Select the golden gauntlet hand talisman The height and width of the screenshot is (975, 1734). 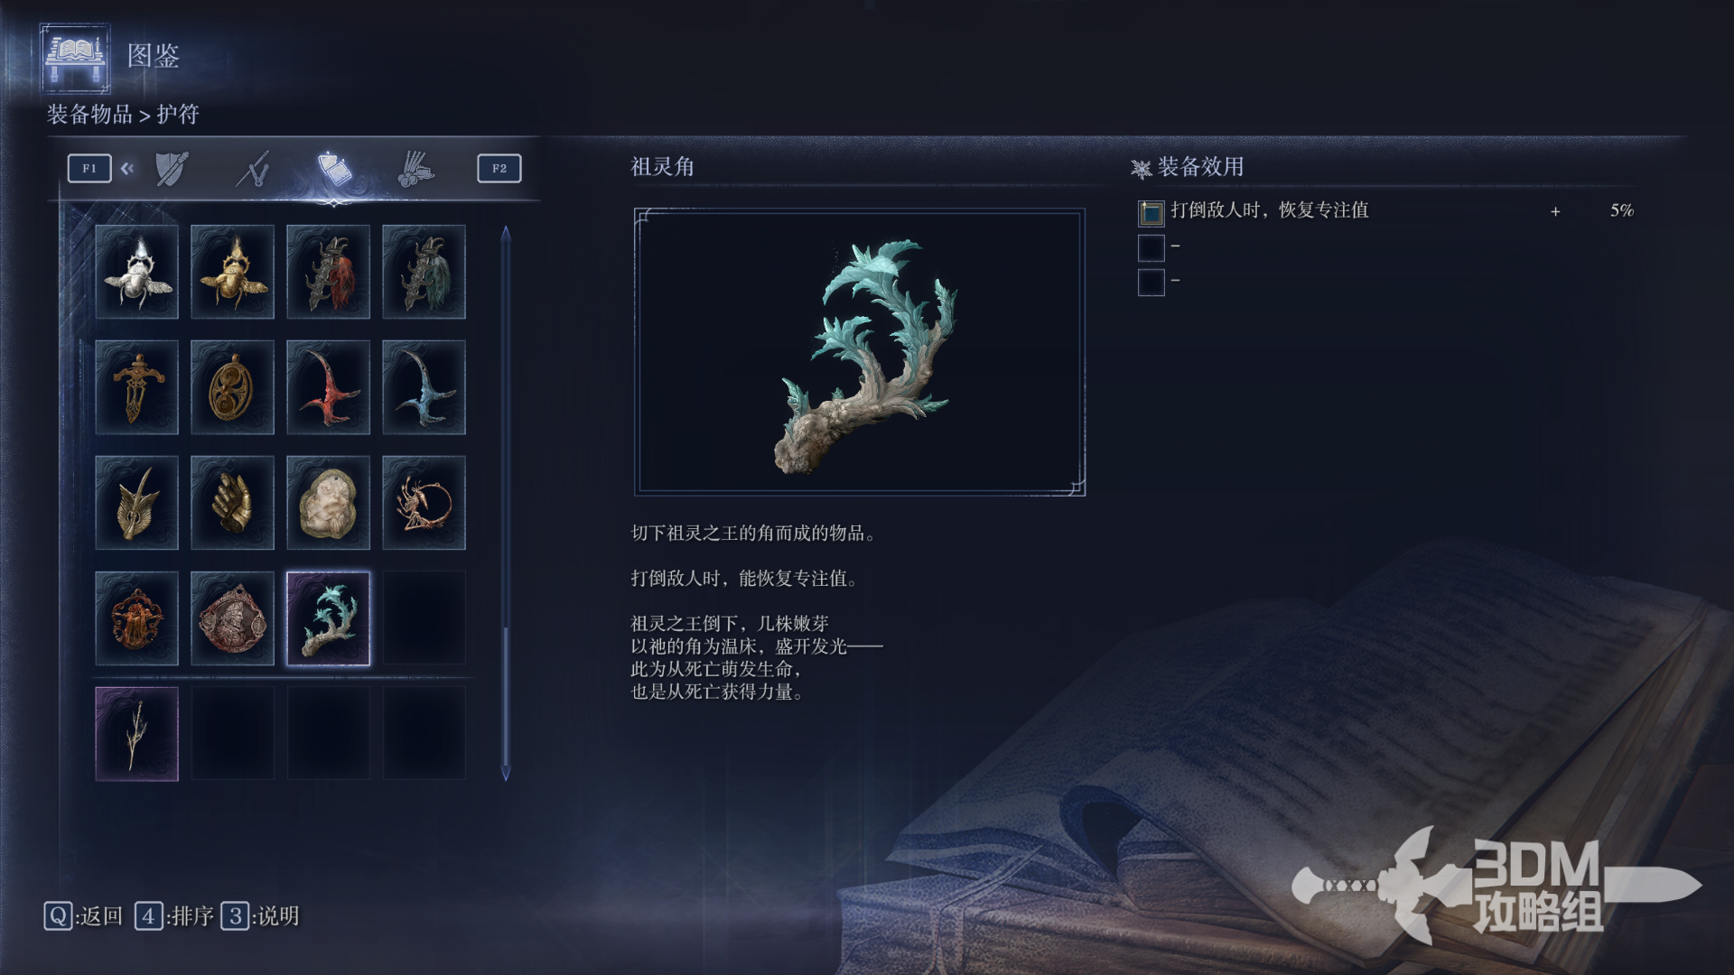click(x=232, y=503)
